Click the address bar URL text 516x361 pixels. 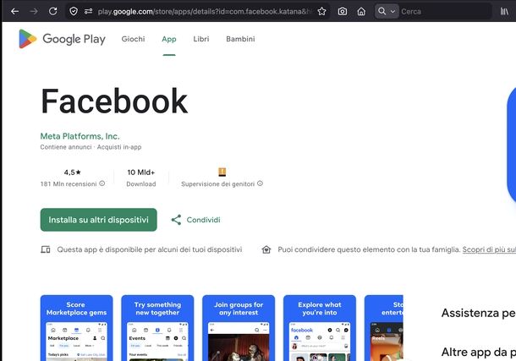coord(204,12)
